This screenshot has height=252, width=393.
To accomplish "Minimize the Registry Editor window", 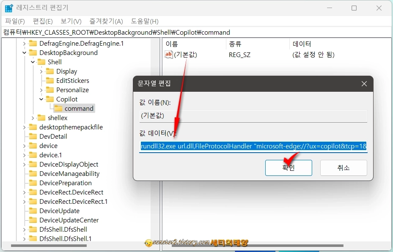I will point(330,8).
